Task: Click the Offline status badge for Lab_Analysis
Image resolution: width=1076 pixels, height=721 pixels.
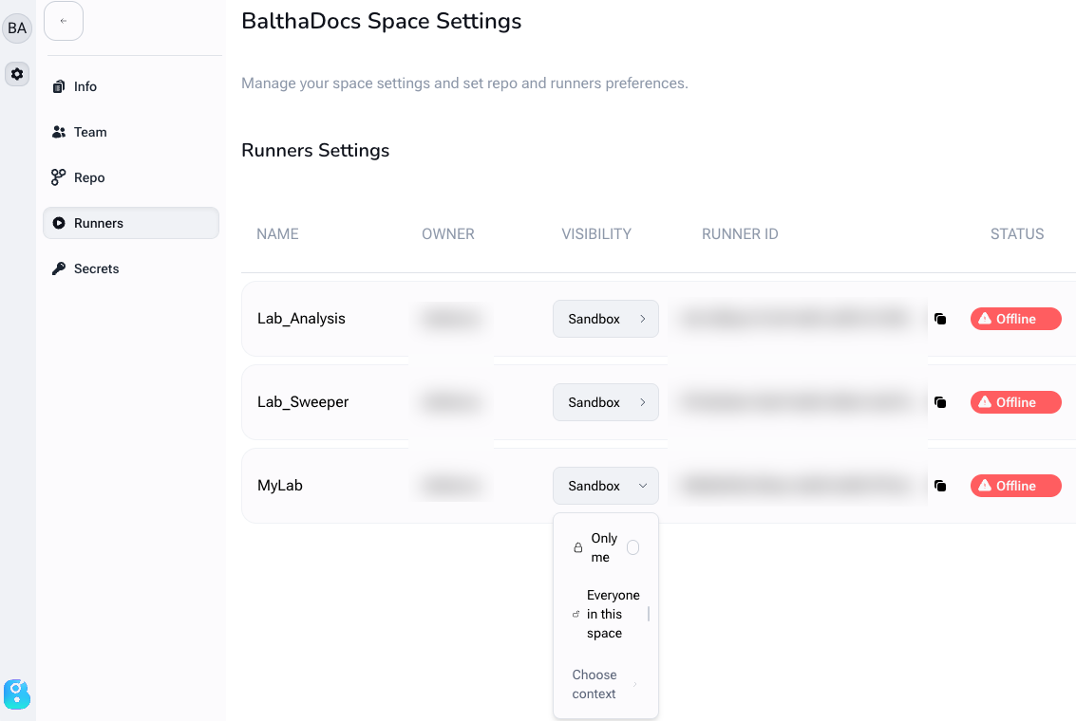Action: tap(1015, 319)
